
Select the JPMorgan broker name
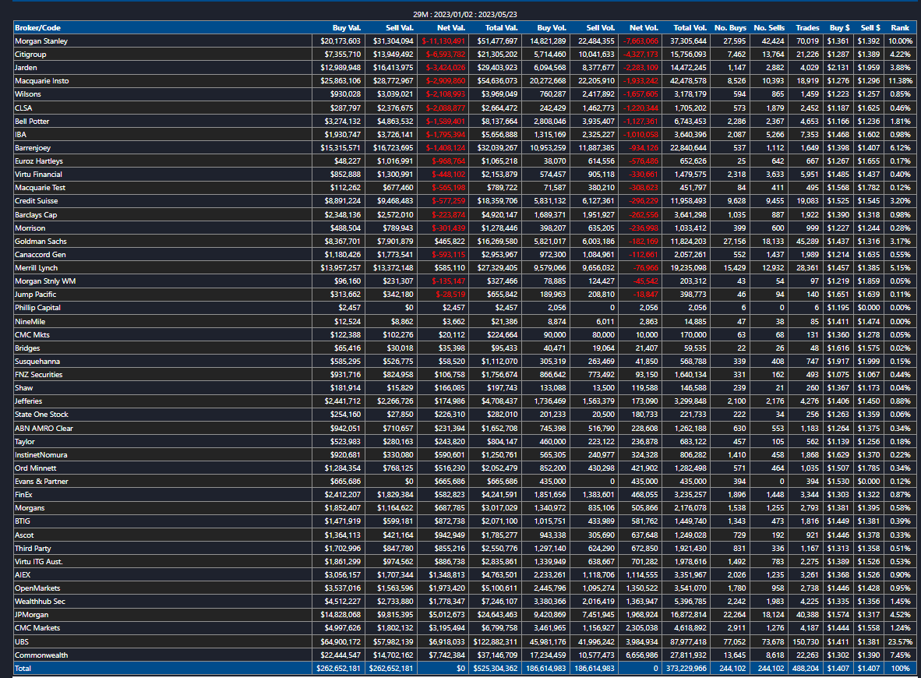pyautogui.click(x=32, y=615)
